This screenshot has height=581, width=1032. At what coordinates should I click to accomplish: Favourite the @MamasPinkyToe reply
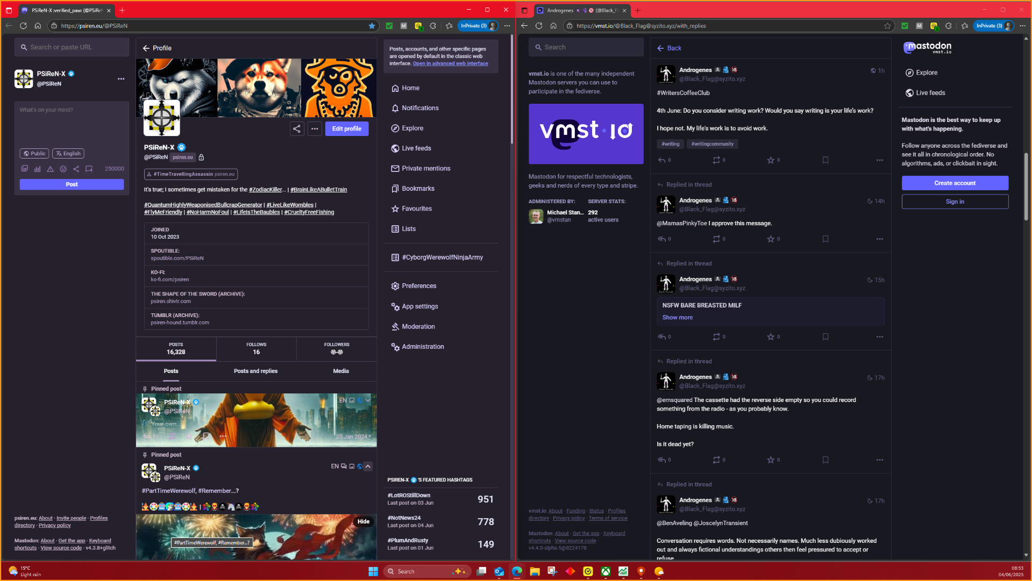coord(771,239)
